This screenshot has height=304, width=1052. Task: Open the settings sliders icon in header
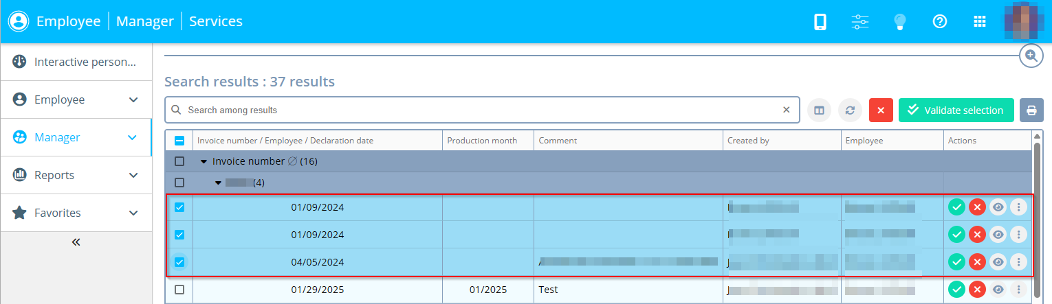(x=860, y=22)
